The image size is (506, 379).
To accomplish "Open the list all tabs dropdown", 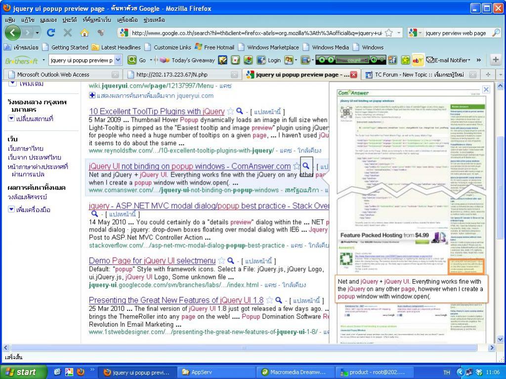I will [500, 75].
